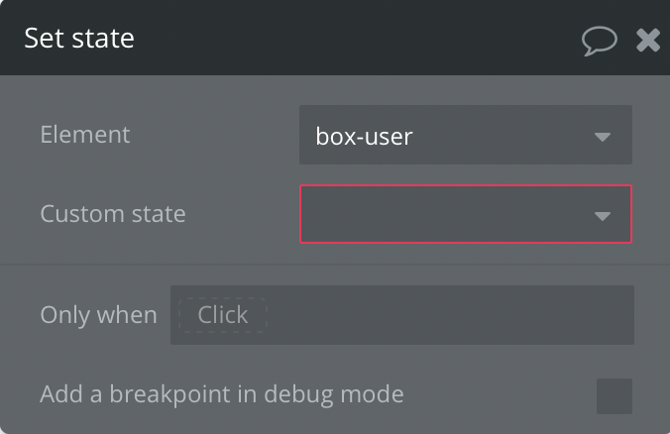Select the dashed Click placeholder

click(223, 315)
